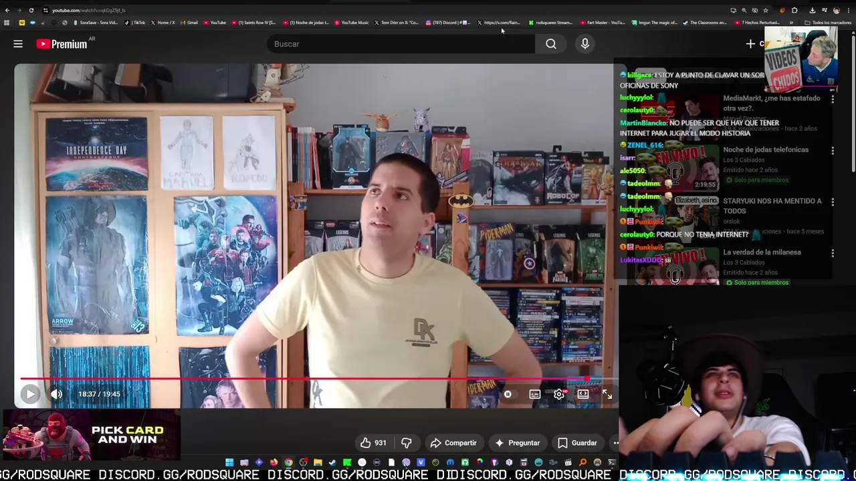Open the YouTube Music bookmark
This screenshot has height=481, width=856.
[x=352, y=23]
